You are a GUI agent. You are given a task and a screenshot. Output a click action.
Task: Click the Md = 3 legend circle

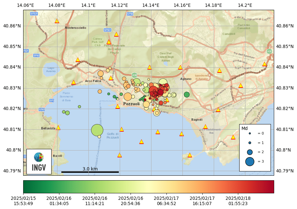(250, 161)
